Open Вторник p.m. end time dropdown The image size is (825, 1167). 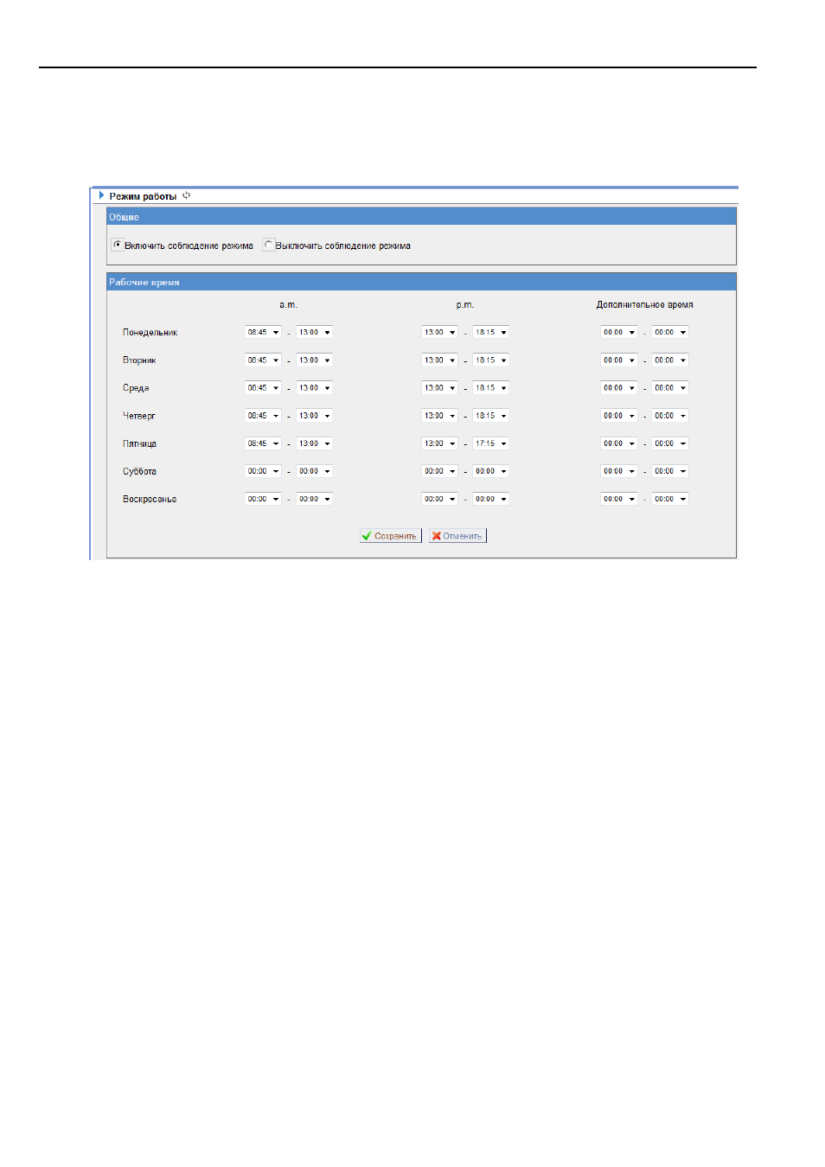(490, 360)
